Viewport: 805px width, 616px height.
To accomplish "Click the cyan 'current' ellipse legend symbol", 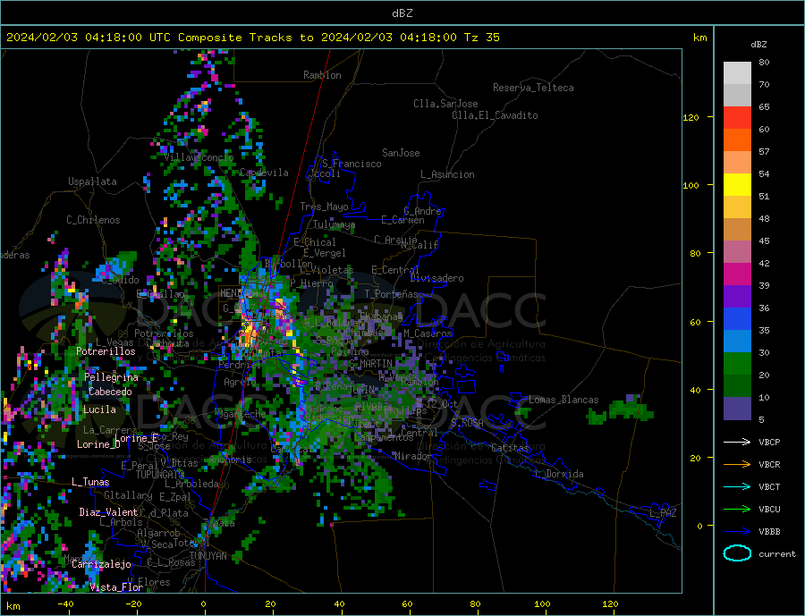I will 737,553.
